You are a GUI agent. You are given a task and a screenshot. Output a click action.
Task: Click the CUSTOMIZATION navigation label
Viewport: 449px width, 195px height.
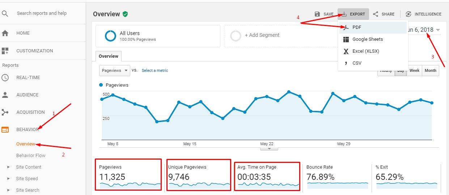point(35,51)
